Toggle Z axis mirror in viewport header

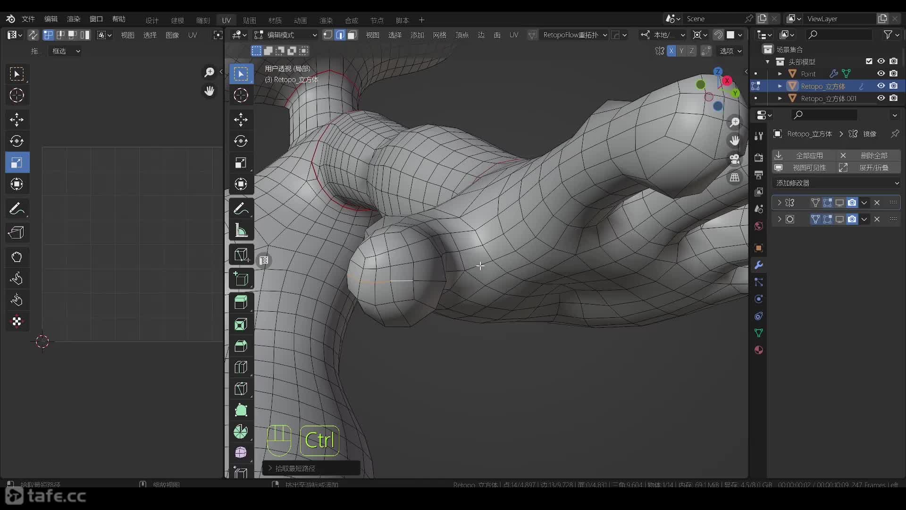692,51
